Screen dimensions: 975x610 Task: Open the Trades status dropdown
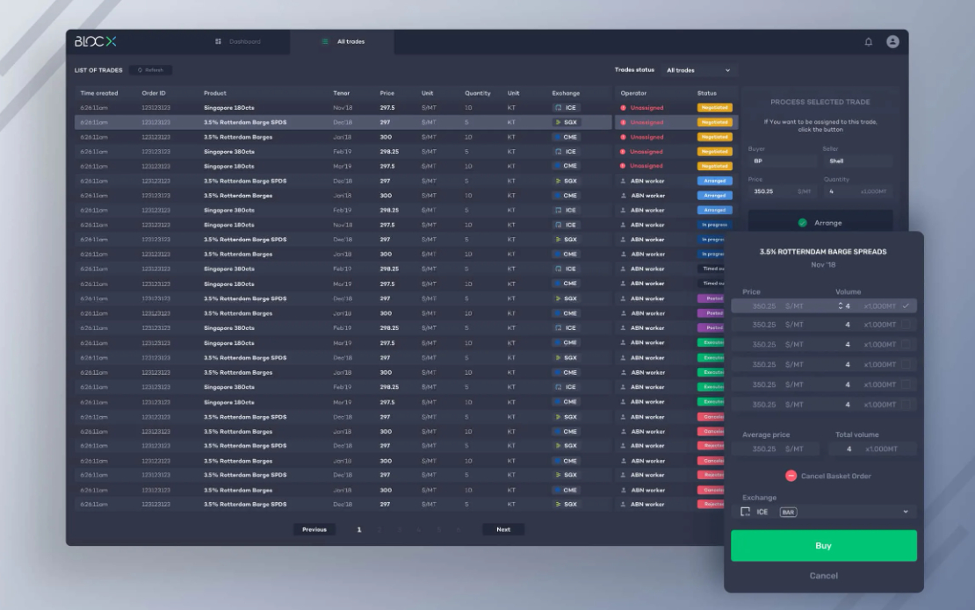tap(698, 70)
